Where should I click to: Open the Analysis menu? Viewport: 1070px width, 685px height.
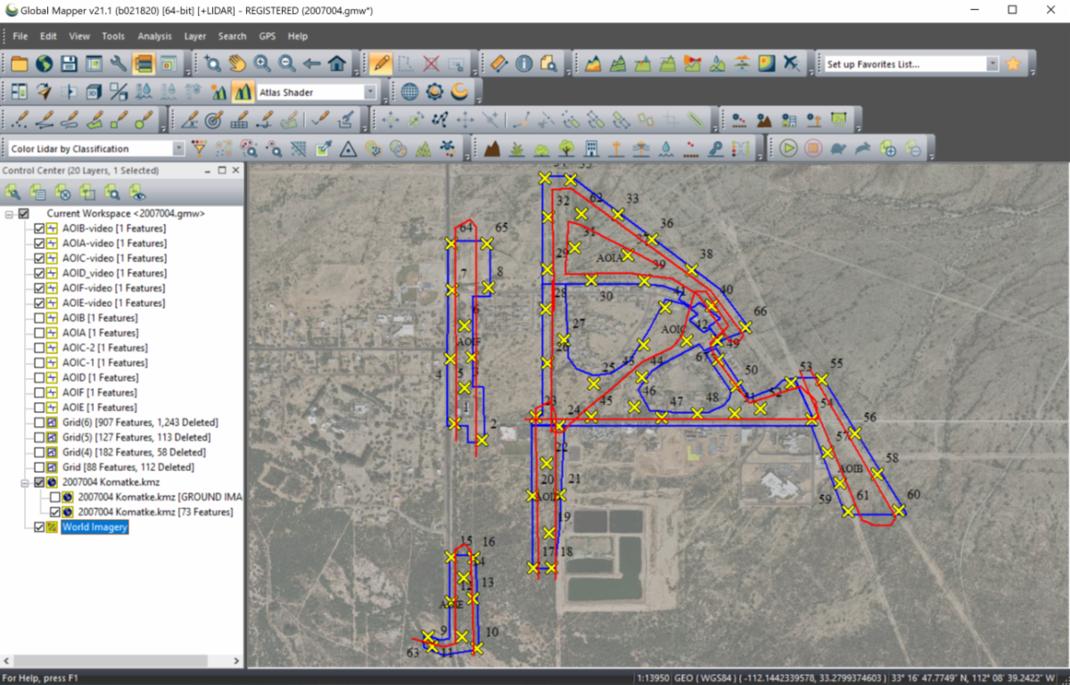(x=154, y=37)
